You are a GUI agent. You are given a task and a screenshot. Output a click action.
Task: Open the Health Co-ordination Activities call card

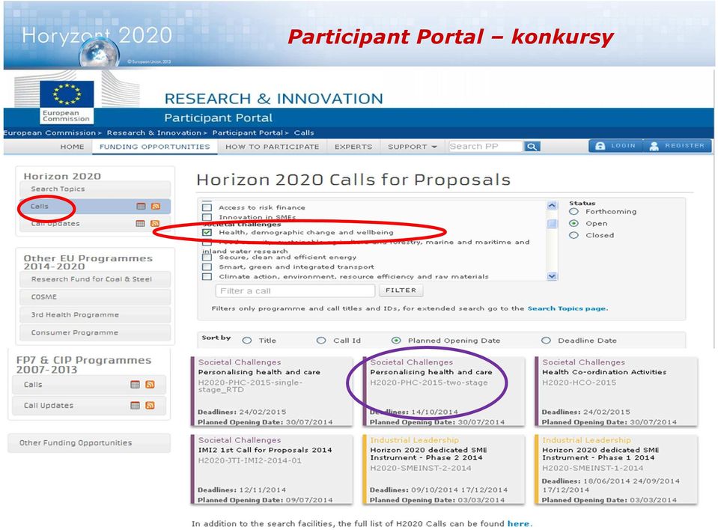[616, 392]
